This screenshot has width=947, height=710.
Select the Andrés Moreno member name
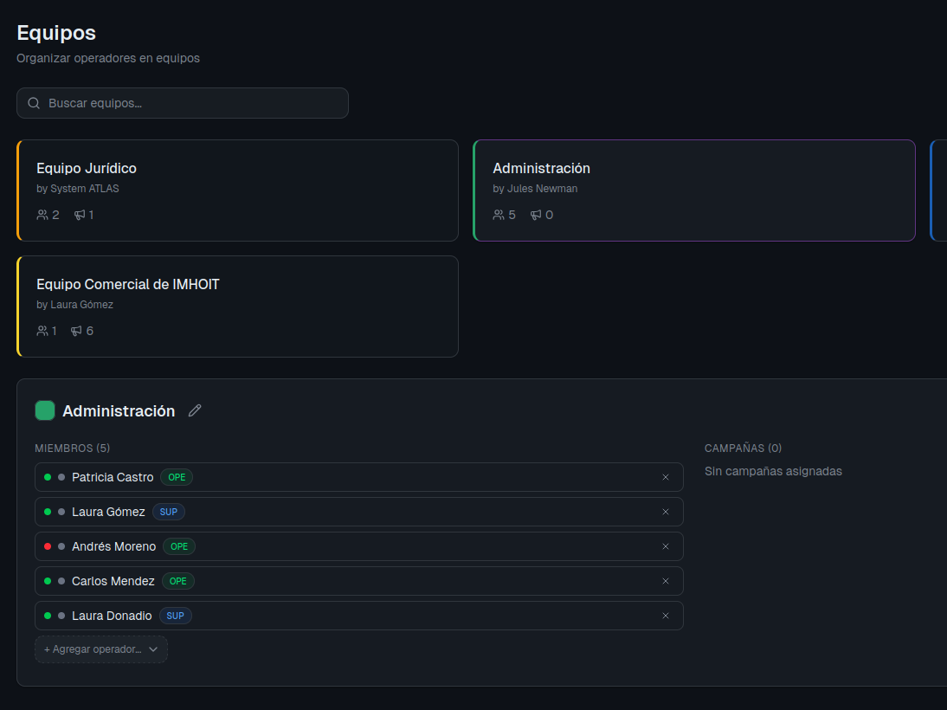113,546
